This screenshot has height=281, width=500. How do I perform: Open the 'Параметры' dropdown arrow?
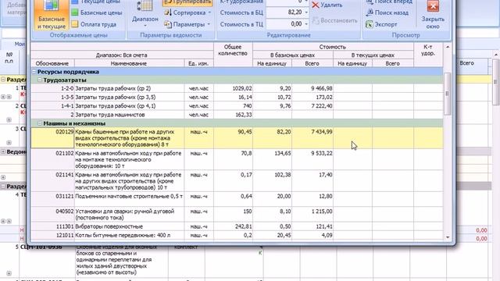(209, 24)
